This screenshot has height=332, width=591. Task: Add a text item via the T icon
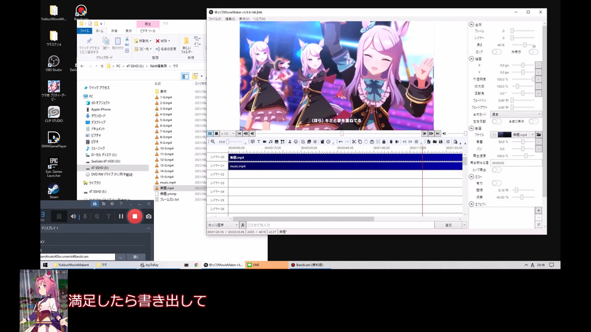[259, 142]
